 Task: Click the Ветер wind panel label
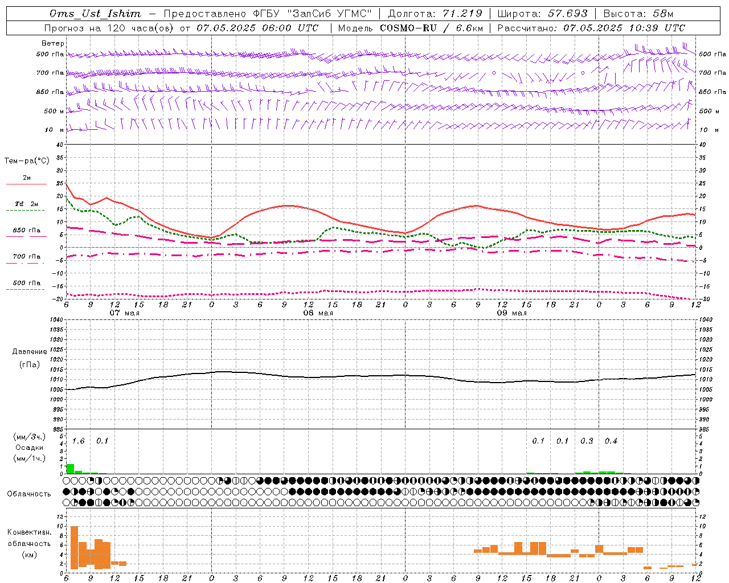[x=53, y=43]
